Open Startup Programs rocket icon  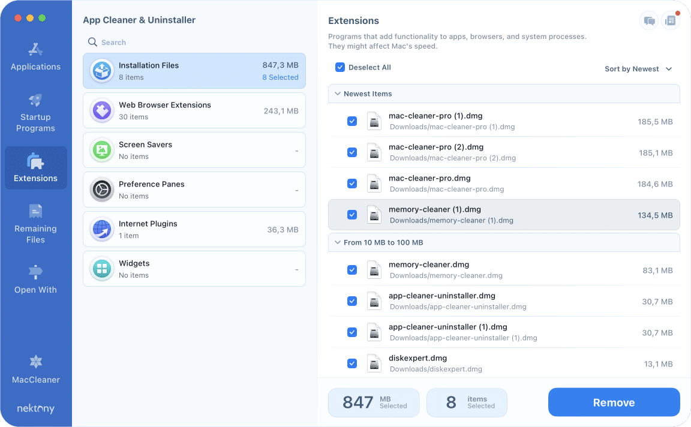(x=35, y=100)
